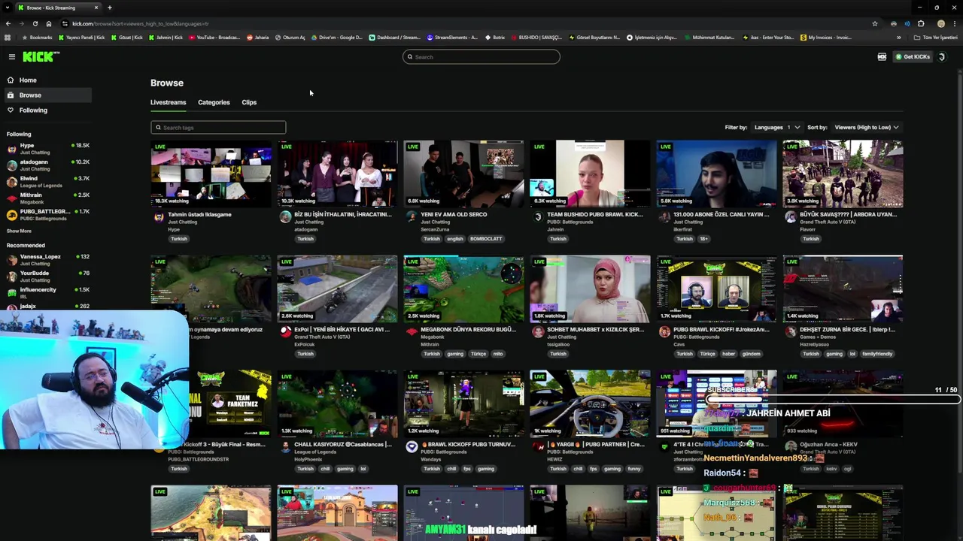
Task: Open the browser extensions puzzle icon
Action: coord(921,23)
